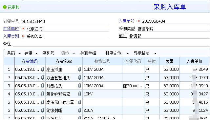Click the green 已审核 status indicator
This screenshot has width=210, height=120.
tap(11, 7)
